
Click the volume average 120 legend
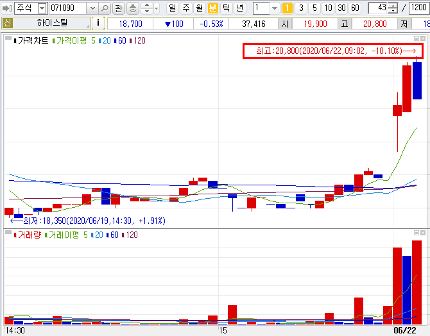[x=130, y=235]
